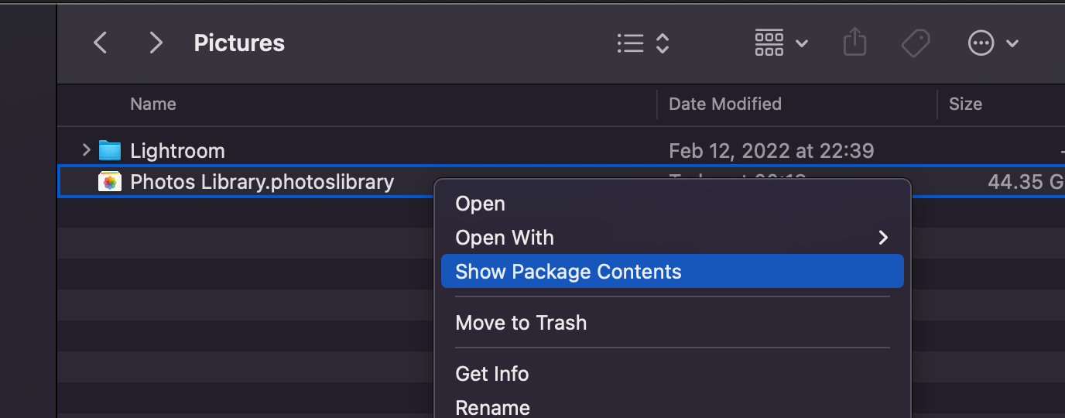1065x418 pixels.
Task: Sort by the Name column header
Action: (153, 104)
